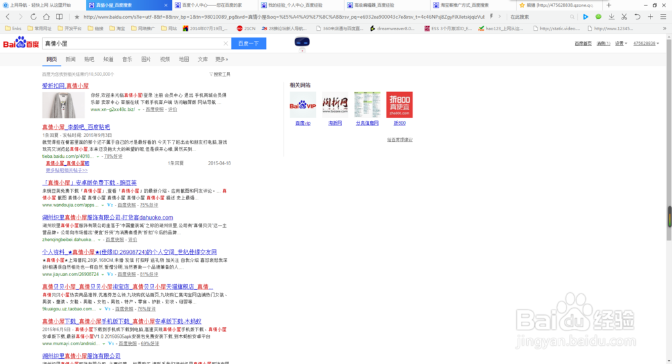Open the links bookmark folder
The image size is (672, 364).
(x=13, y=28)
